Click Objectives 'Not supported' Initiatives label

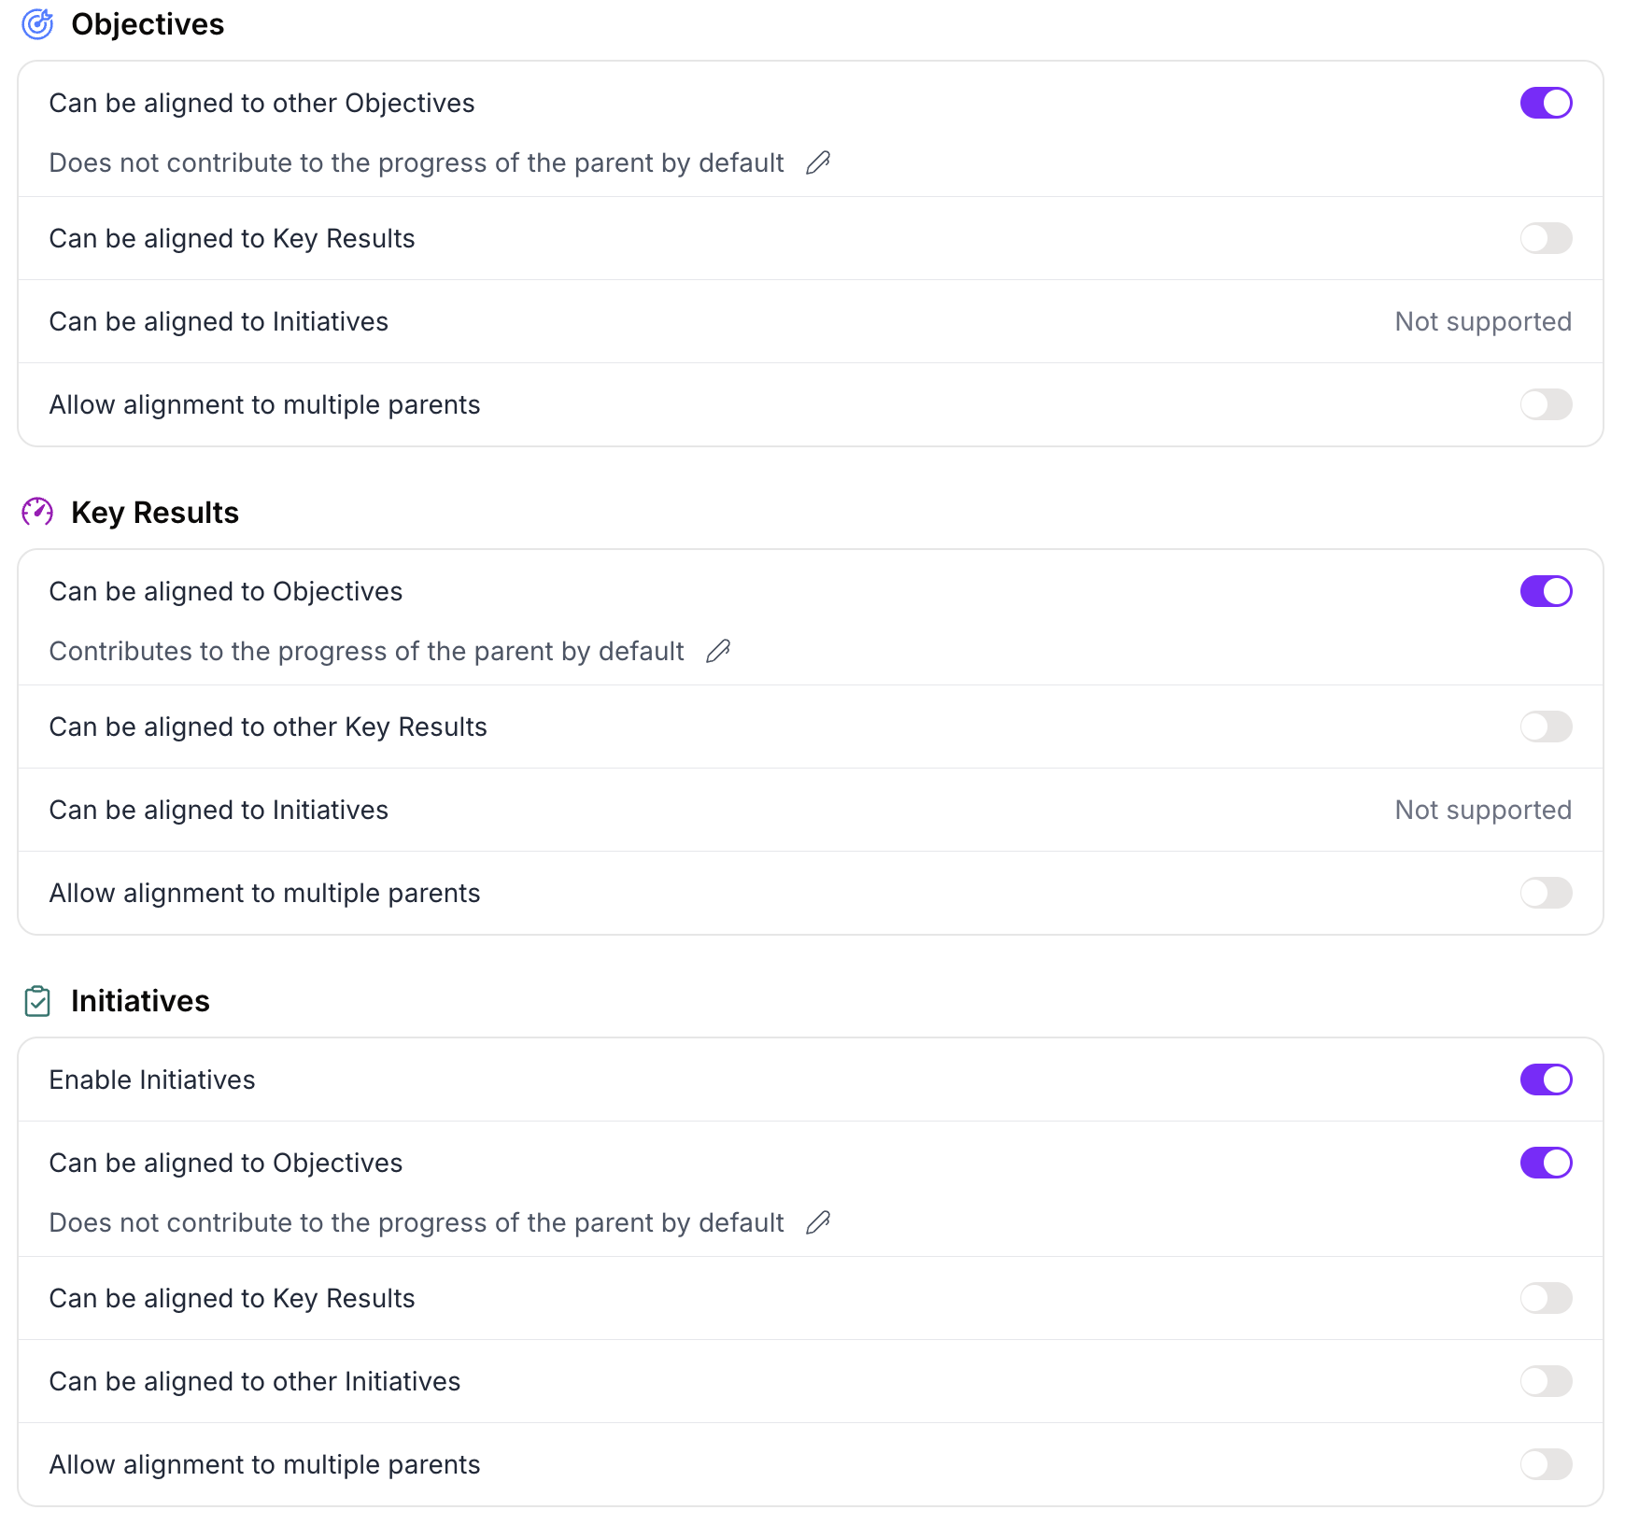pos(1483,321)
